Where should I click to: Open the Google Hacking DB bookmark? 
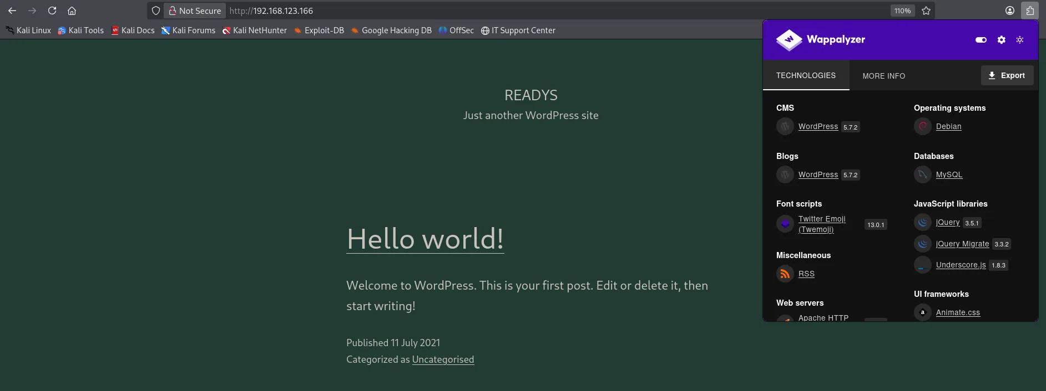pos(391,30)
